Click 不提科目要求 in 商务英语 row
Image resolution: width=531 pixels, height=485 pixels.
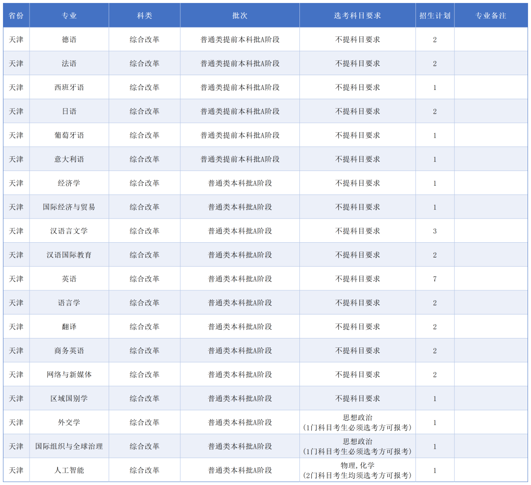tap(357, 351)
